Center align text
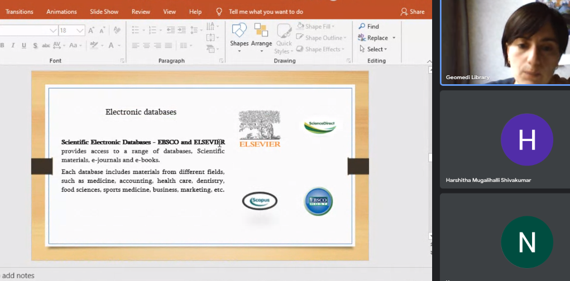The image size is (570, 281). pyautogui.click(x=146, y=45)
